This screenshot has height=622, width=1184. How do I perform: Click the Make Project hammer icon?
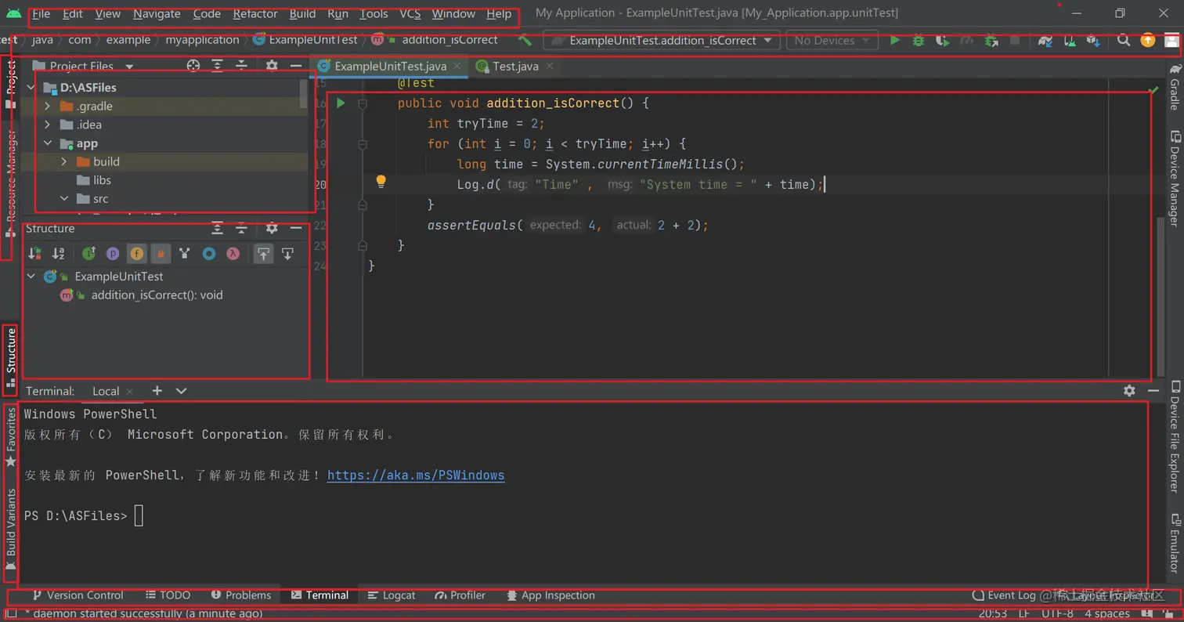[x=525, y=40]
